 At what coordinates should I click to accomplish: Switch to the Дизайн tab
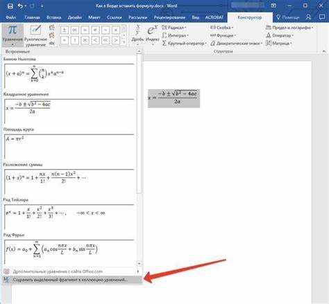click(x=75, y=17)
